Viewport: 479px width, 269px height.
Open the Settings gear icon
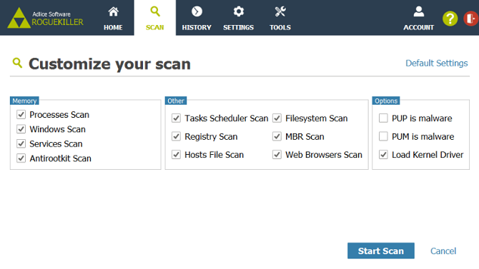tap(238, 11)
